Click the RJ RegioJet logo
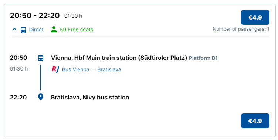 [x=55, y=69]
